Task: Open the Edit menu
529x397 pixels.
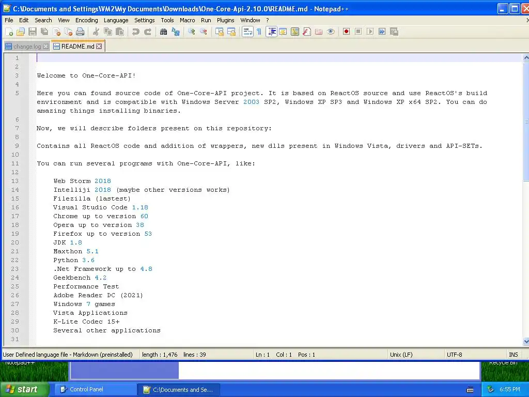Action: tap(24, 20)
